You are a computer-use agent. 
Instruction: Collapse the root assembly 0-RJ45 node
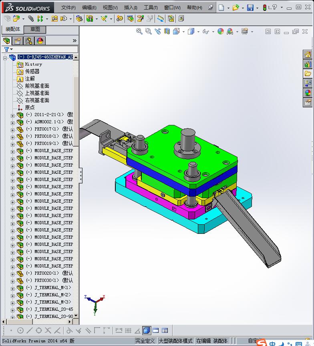(5, 58)
